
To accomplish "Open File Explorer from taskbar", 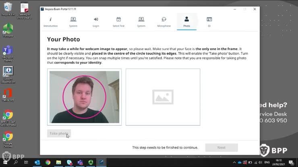I will (58, 162).
